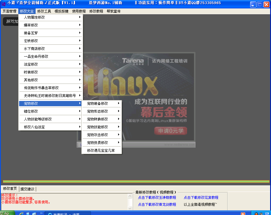Minimize the 小震造梦全能辅助 window
The image size is (271, 215).
pyautogui.click(x=253, y=5)
